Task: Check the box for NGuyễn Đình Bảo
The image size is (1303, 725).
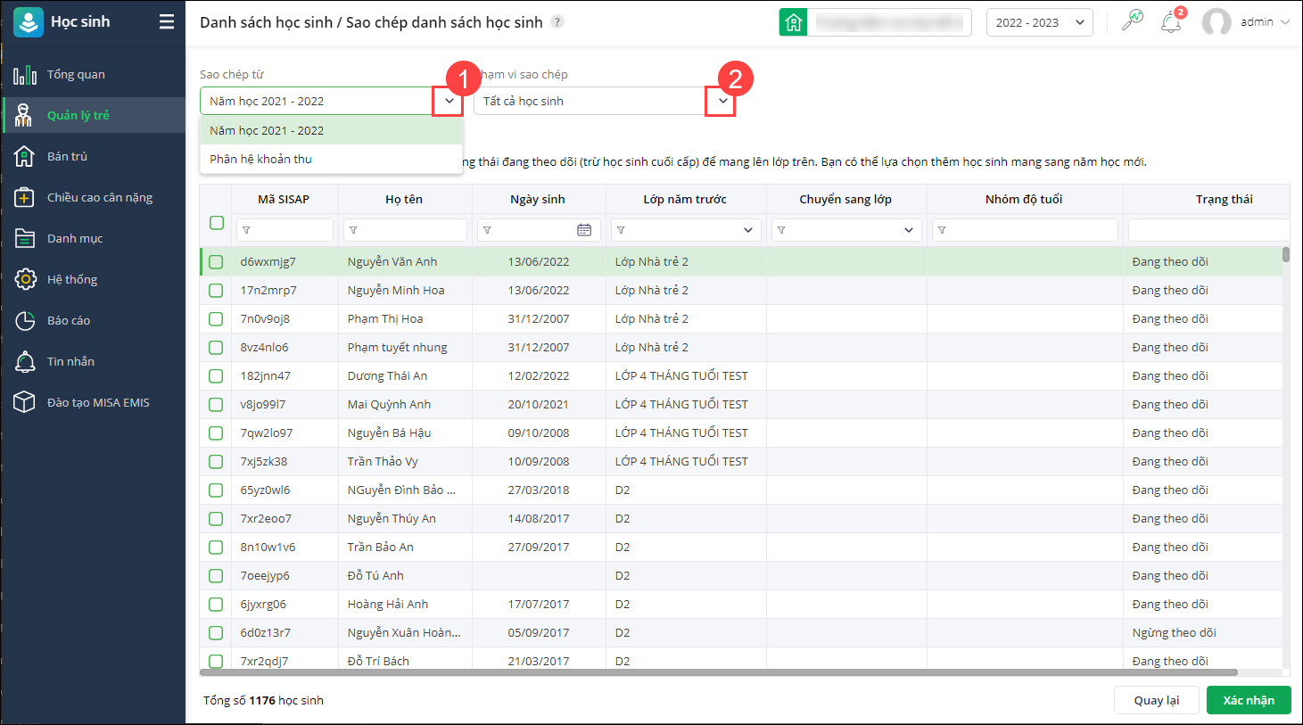Action: click(x=216, y=490)
